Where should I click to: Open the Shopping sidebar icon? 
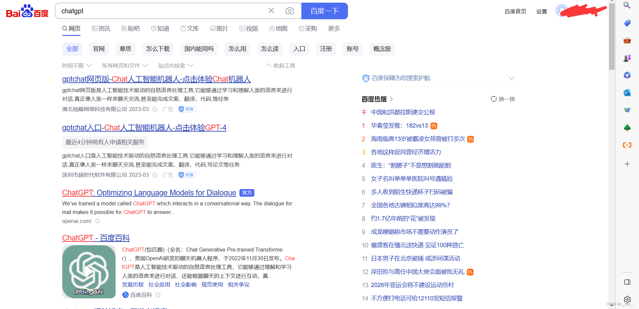click(627, 23)
